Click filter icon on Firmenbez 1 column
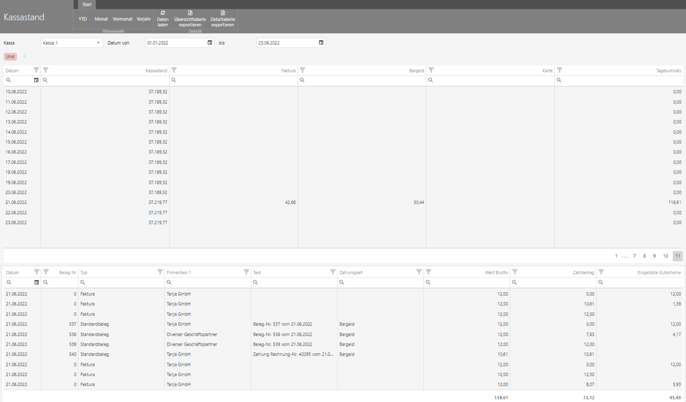The image size is (686, 402). (x=246, y=272)
